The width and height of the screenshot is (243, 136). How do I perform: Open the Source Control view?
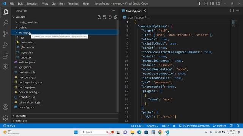pos(5,34)
